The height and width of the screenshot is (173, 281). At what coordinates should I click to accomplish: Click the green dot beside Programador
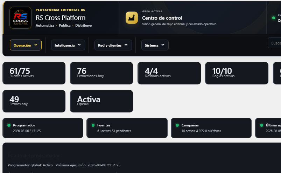coord(9,125)
